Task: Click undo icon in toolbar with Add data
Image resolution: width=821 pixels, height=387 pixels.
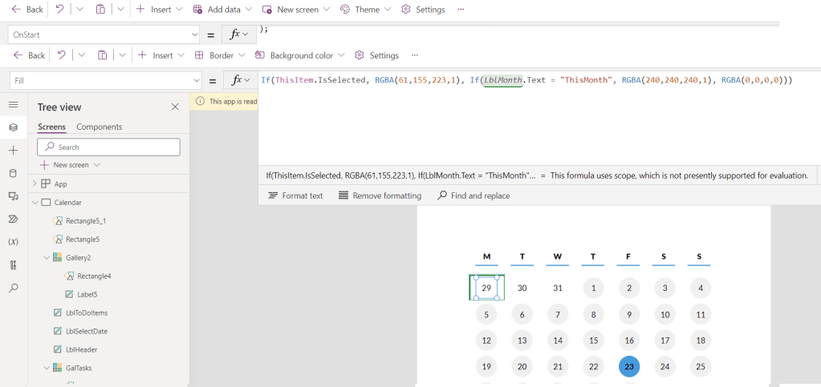Action: point(59,10)
